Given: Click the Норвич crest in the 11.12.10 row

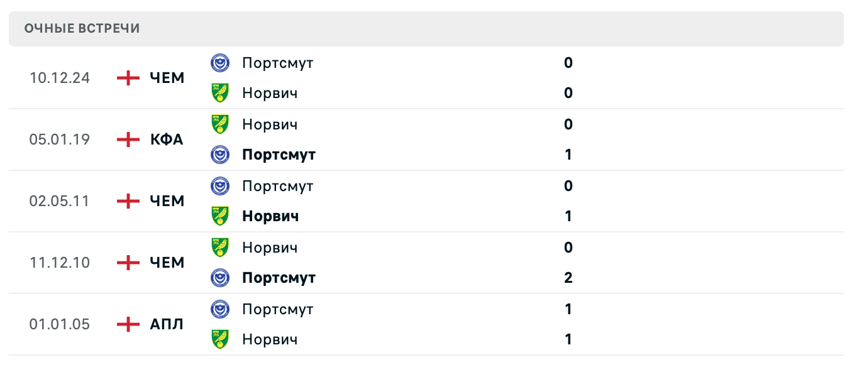Looking at the screenshot, I should 221,248.
